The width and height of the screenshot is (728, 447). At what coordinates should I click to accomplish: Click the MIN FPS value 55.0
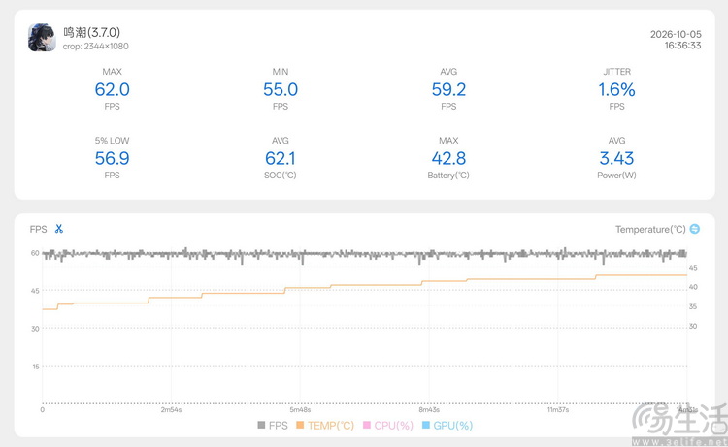tap(281, 89)
